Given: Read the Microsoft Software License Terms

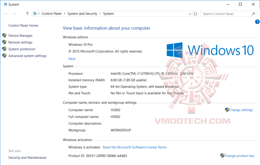Looking at the screenshot, I should point(134,147).
